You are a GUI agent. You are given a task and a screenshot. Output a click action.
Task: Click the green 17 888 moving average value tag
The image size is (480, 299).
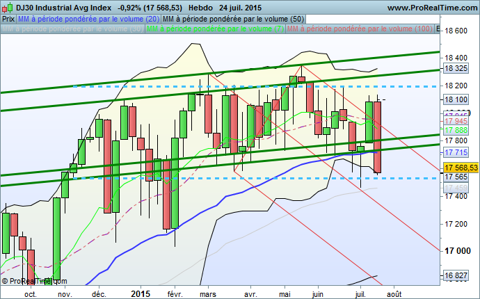point(456,130)
